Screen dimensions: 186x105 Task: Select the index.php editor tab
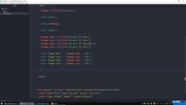[x=42, y=6]
